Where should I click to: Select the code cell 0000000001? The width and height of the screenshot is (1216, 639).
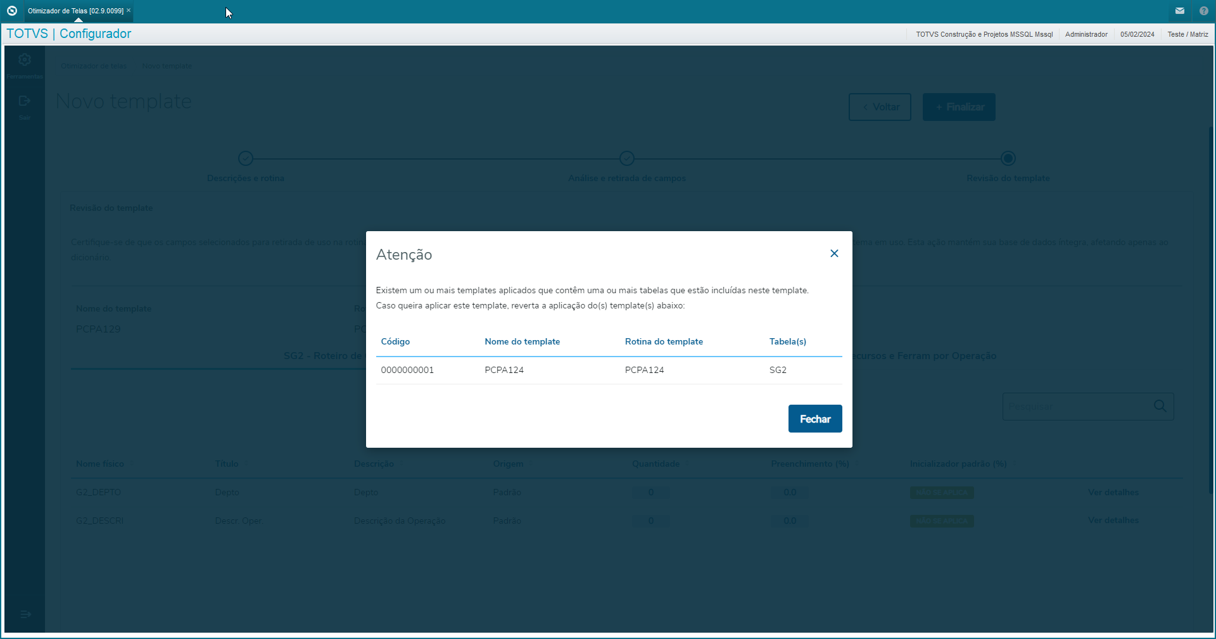click(407, 370)
